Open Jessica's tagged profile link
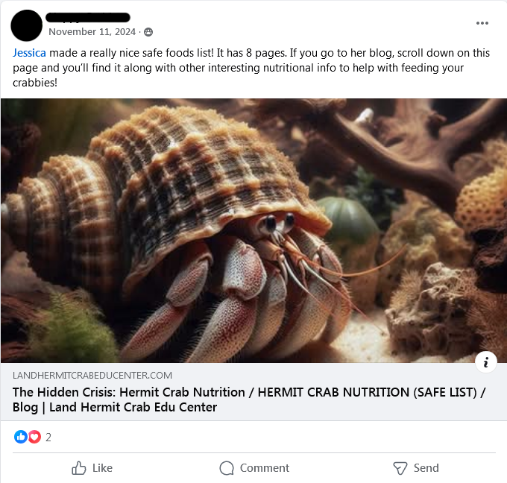Image resolution: width=507 pixels, height=483 pixels. tap(29, 53)
